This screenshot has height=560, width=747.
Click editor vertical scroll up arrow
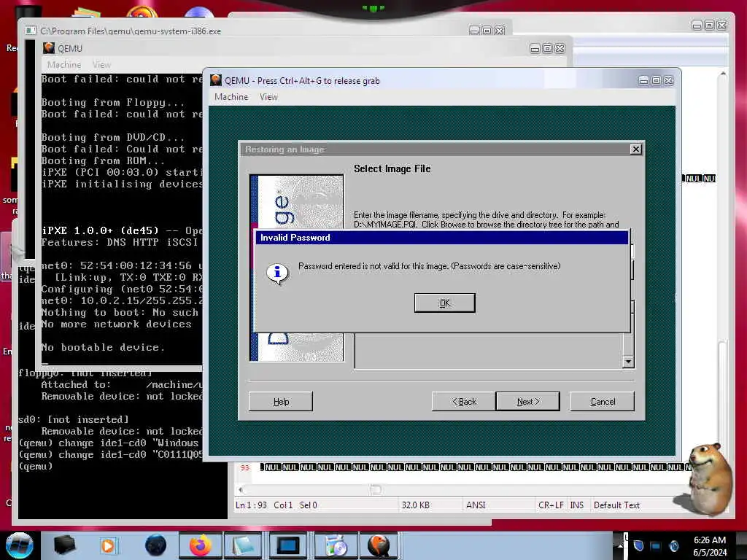point(723,74)
